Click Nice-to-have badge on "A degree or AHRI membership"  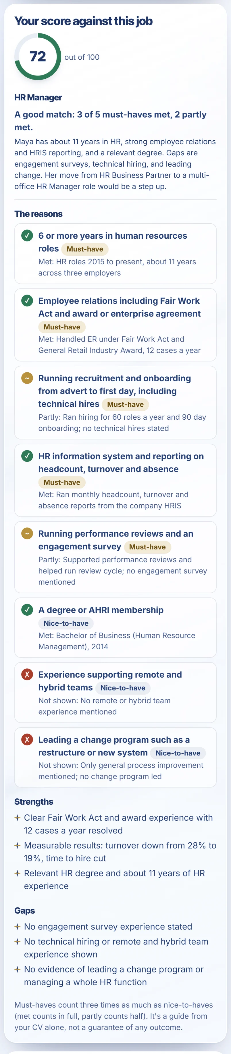pos(66,623)
